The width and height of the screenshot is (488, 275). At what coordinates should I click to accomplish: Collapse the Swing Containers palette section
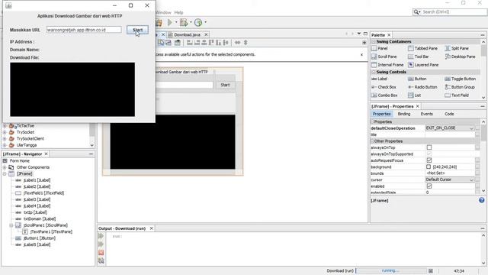[374, 41]
